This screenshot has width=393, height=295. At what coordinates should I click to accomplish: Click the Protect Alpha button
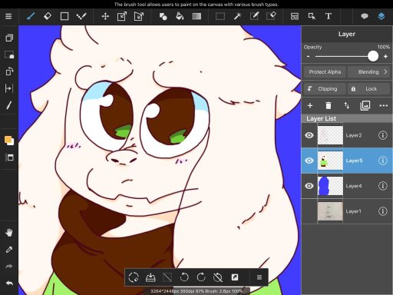pos(325,72)
